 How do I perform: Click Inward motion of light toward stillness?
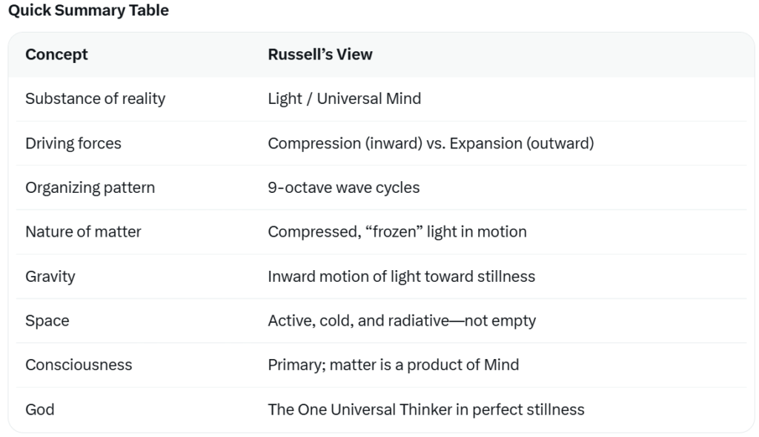tap(401, 276)
